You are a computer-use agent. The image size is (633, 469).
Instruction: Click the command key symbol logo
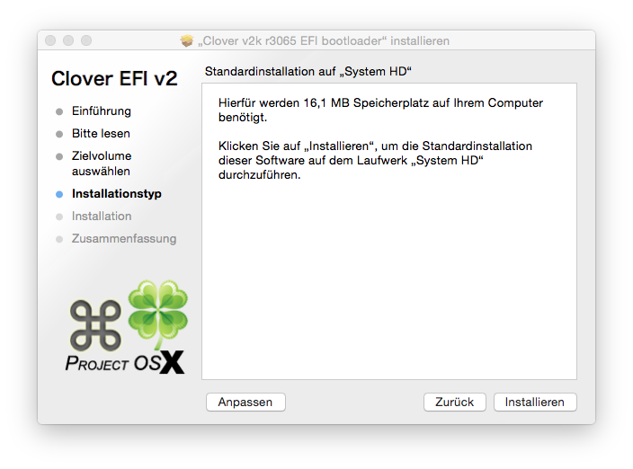[95, 325]
